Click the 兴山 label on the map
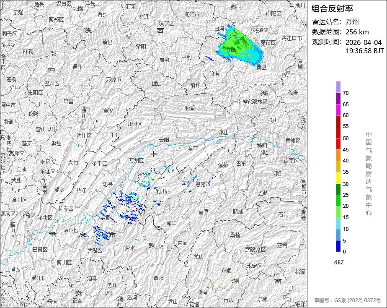Screen dimensions: 387x308 click(273, 120)
